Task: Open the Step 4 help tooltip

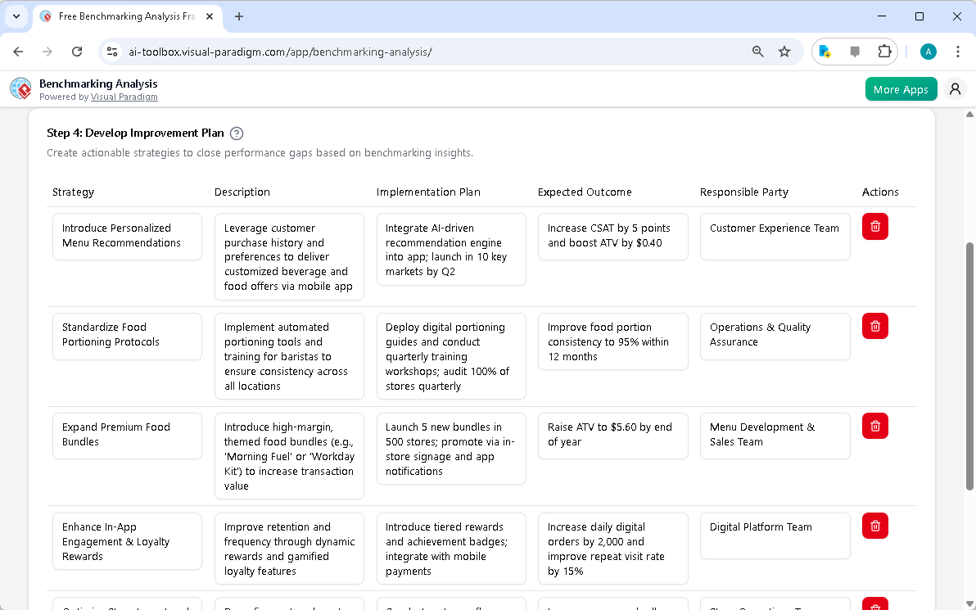Action: (237, 133)
